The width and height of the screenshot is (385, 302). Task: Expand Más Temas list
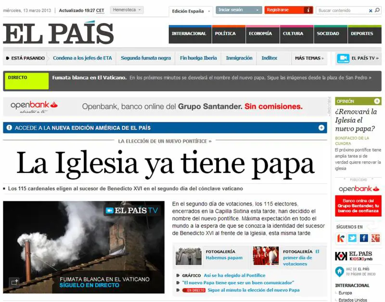[x=309, y=58]
